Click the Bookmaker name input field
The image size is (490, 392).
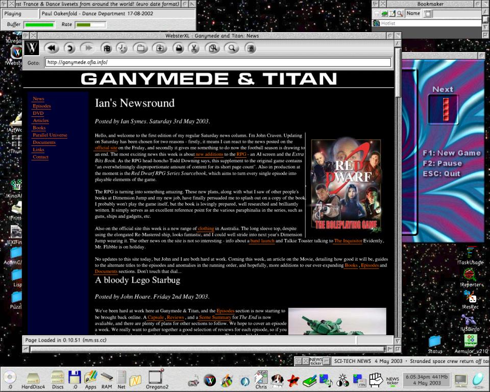[457, 13]
